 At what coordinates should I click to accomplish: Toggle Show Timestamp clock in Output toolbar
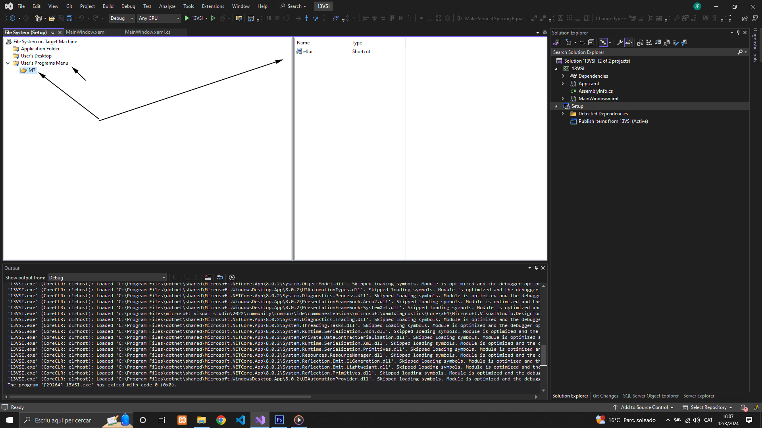(x=232, y=277)
